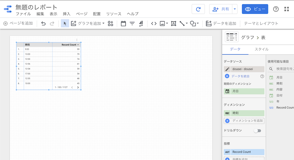Open テーマとレイアウト panel
294x160 pixels.
click(x=261, y=23)
